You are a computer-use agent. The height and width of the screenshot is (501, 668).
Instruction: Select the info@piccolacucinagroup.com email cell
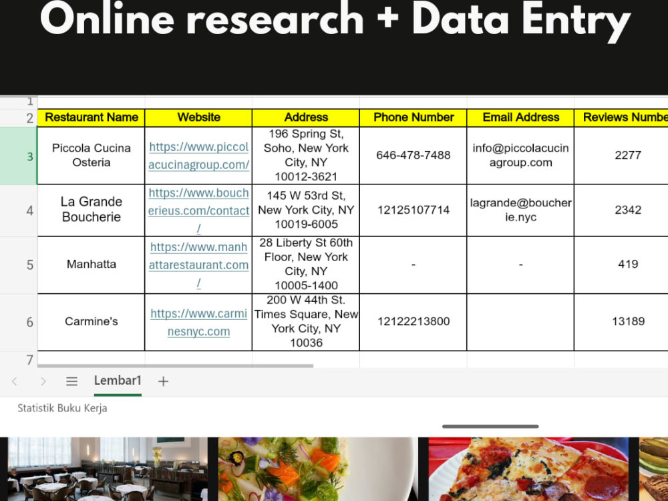520,156
